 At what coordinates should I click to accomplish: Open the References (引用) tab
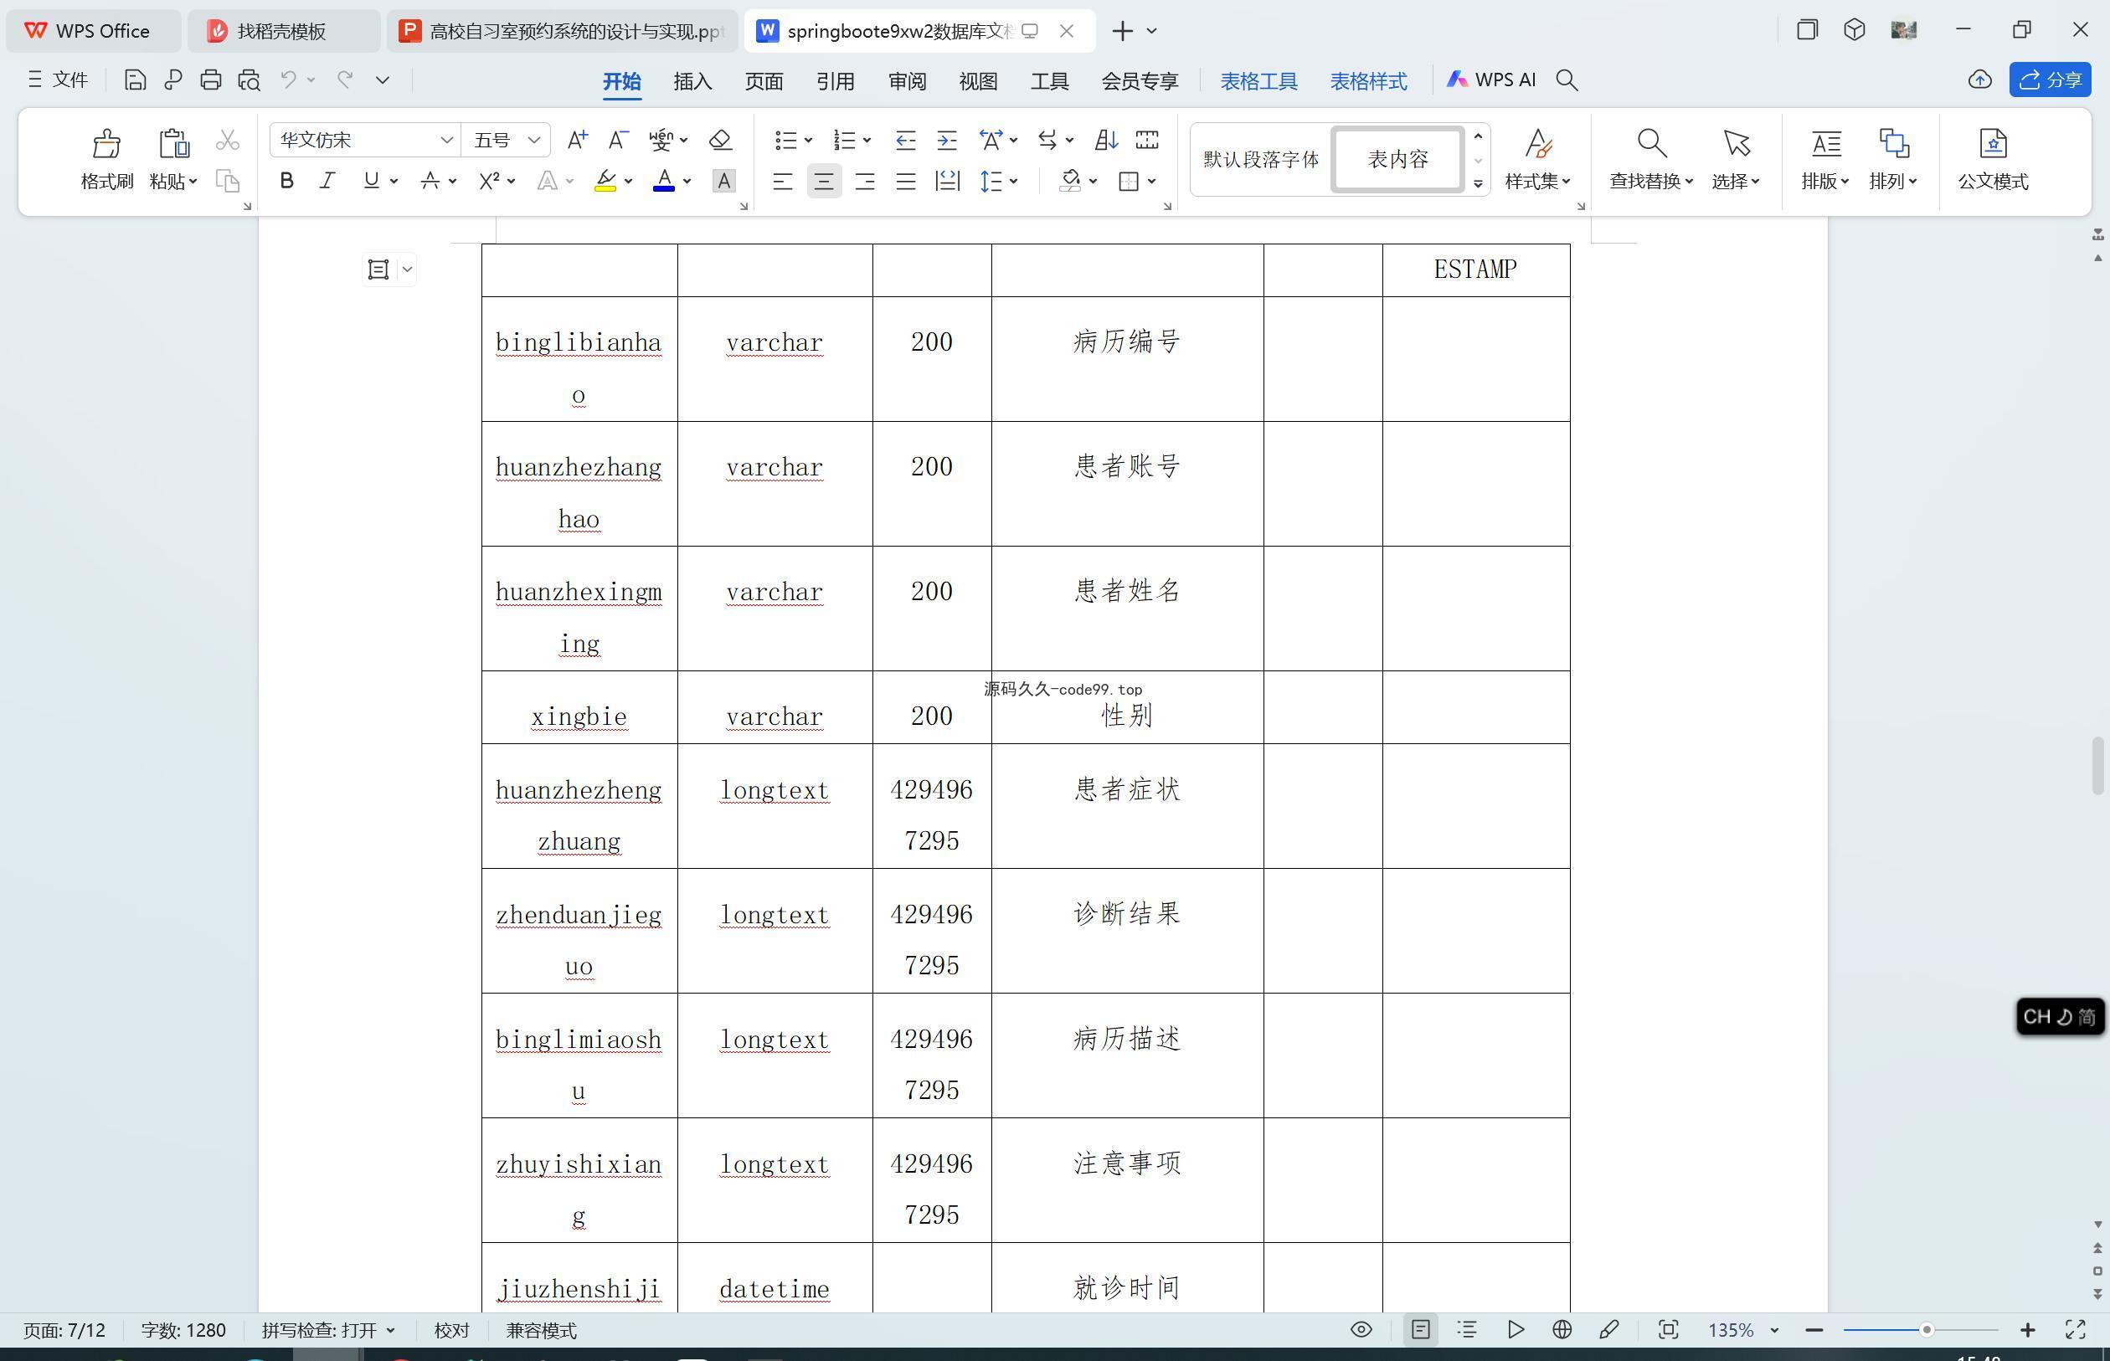tap(836, 81)
